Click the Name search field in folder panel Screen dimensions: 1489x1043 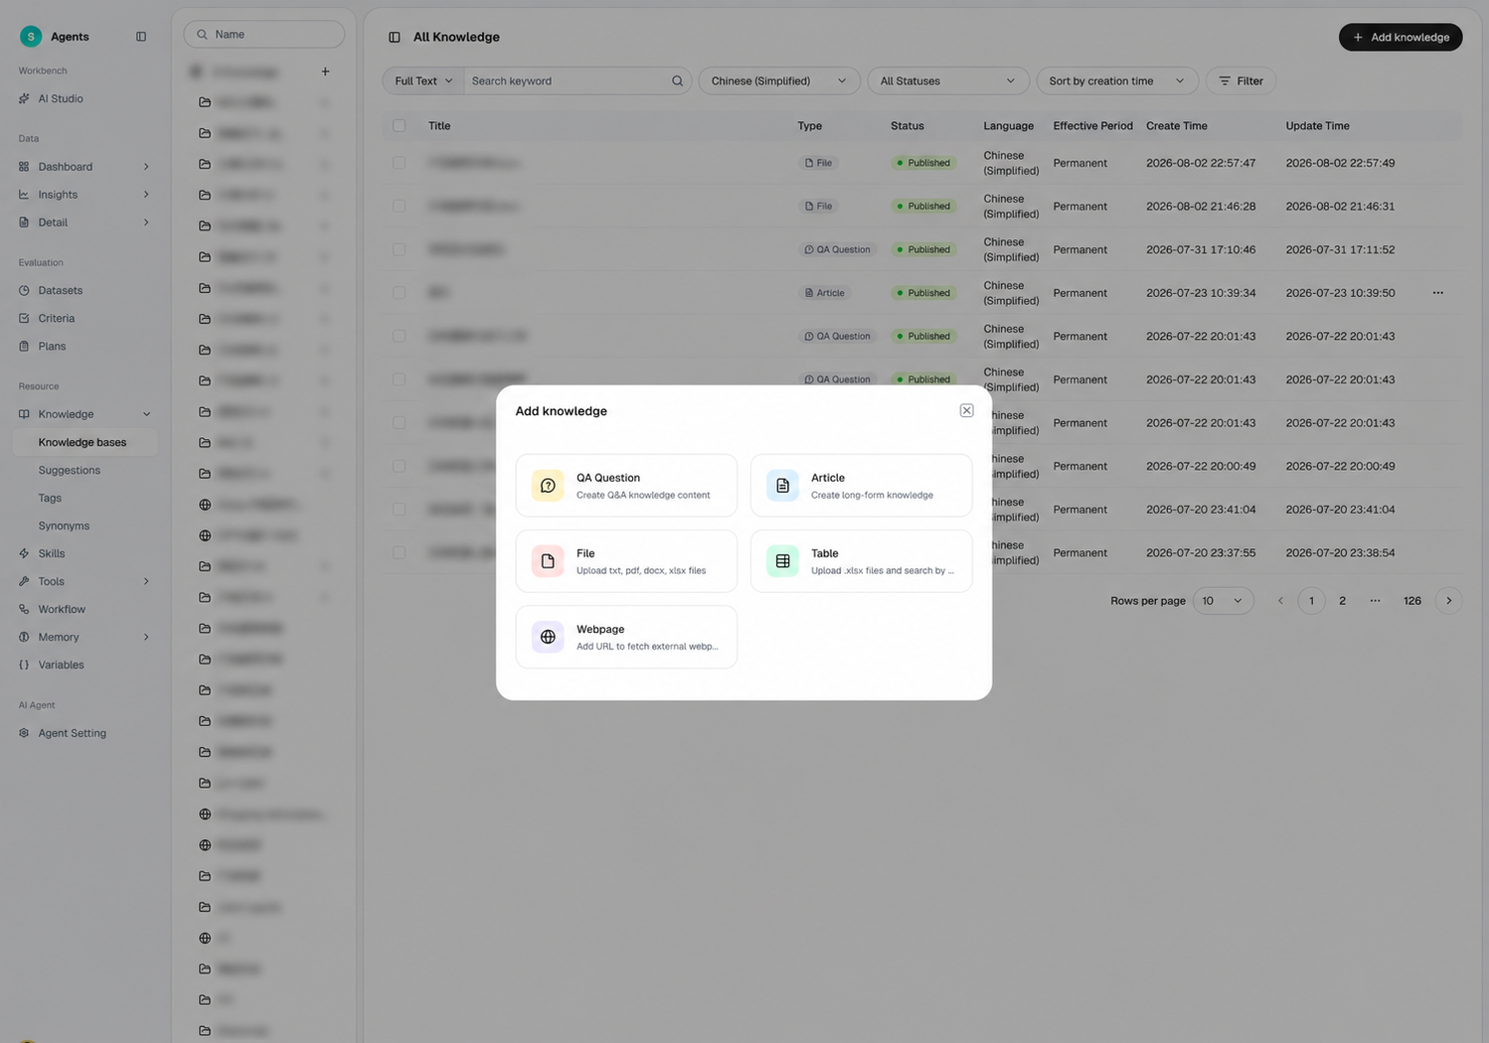[x=264, y=34]
